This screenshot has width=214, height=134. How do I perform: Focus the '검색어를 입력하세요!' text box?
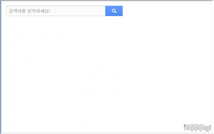tap(56, 11)
